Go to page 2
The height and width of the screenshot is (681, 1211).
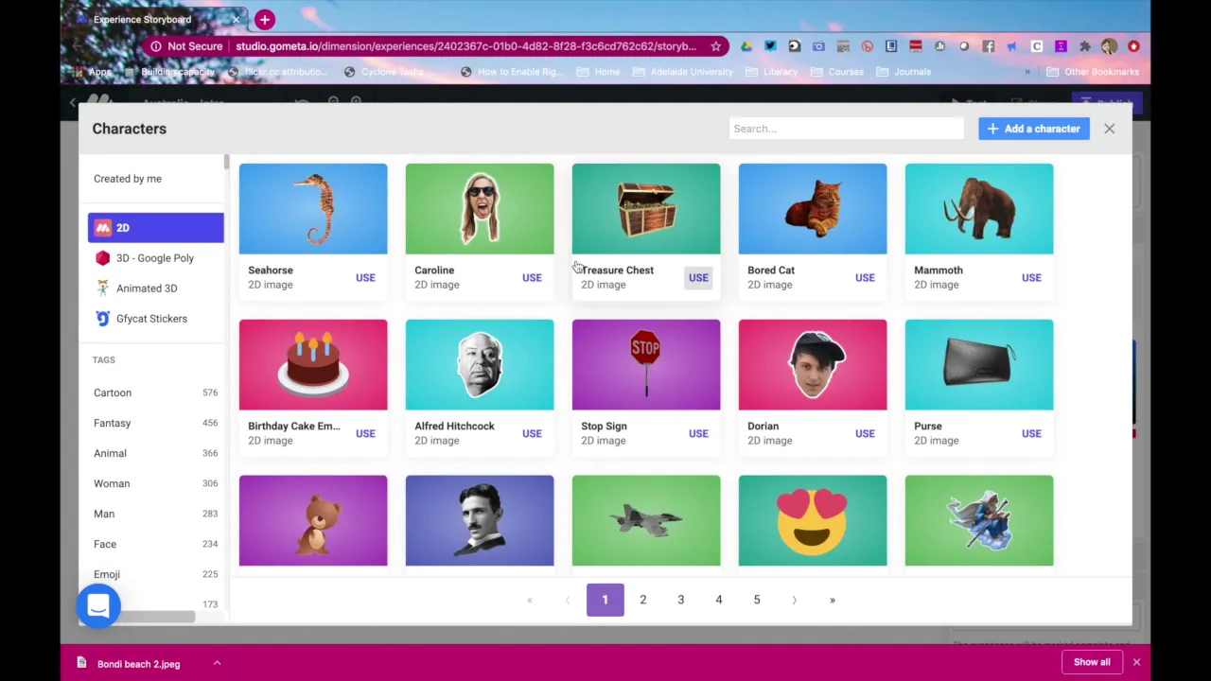(x=642, y=600)
